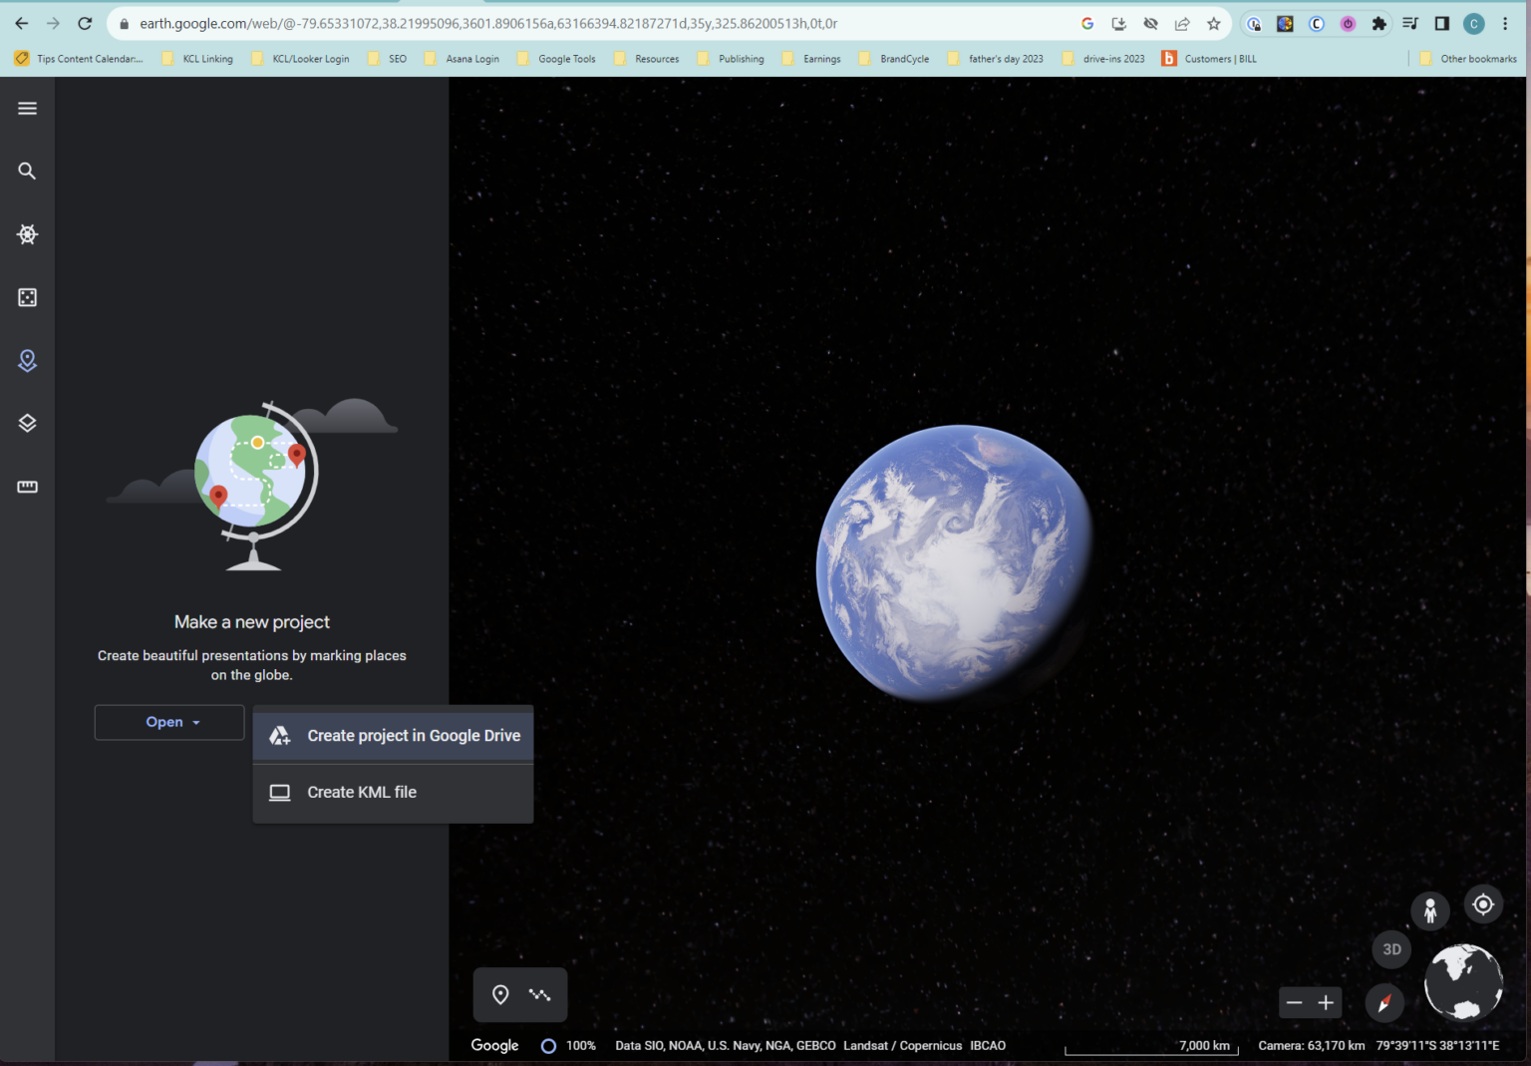Select the draw line or shape tool

click(539, 994)
